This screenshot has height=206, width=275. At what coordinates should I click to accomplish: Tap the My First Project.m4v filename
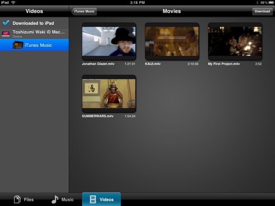pyautogui.click(x=224, y=64)
